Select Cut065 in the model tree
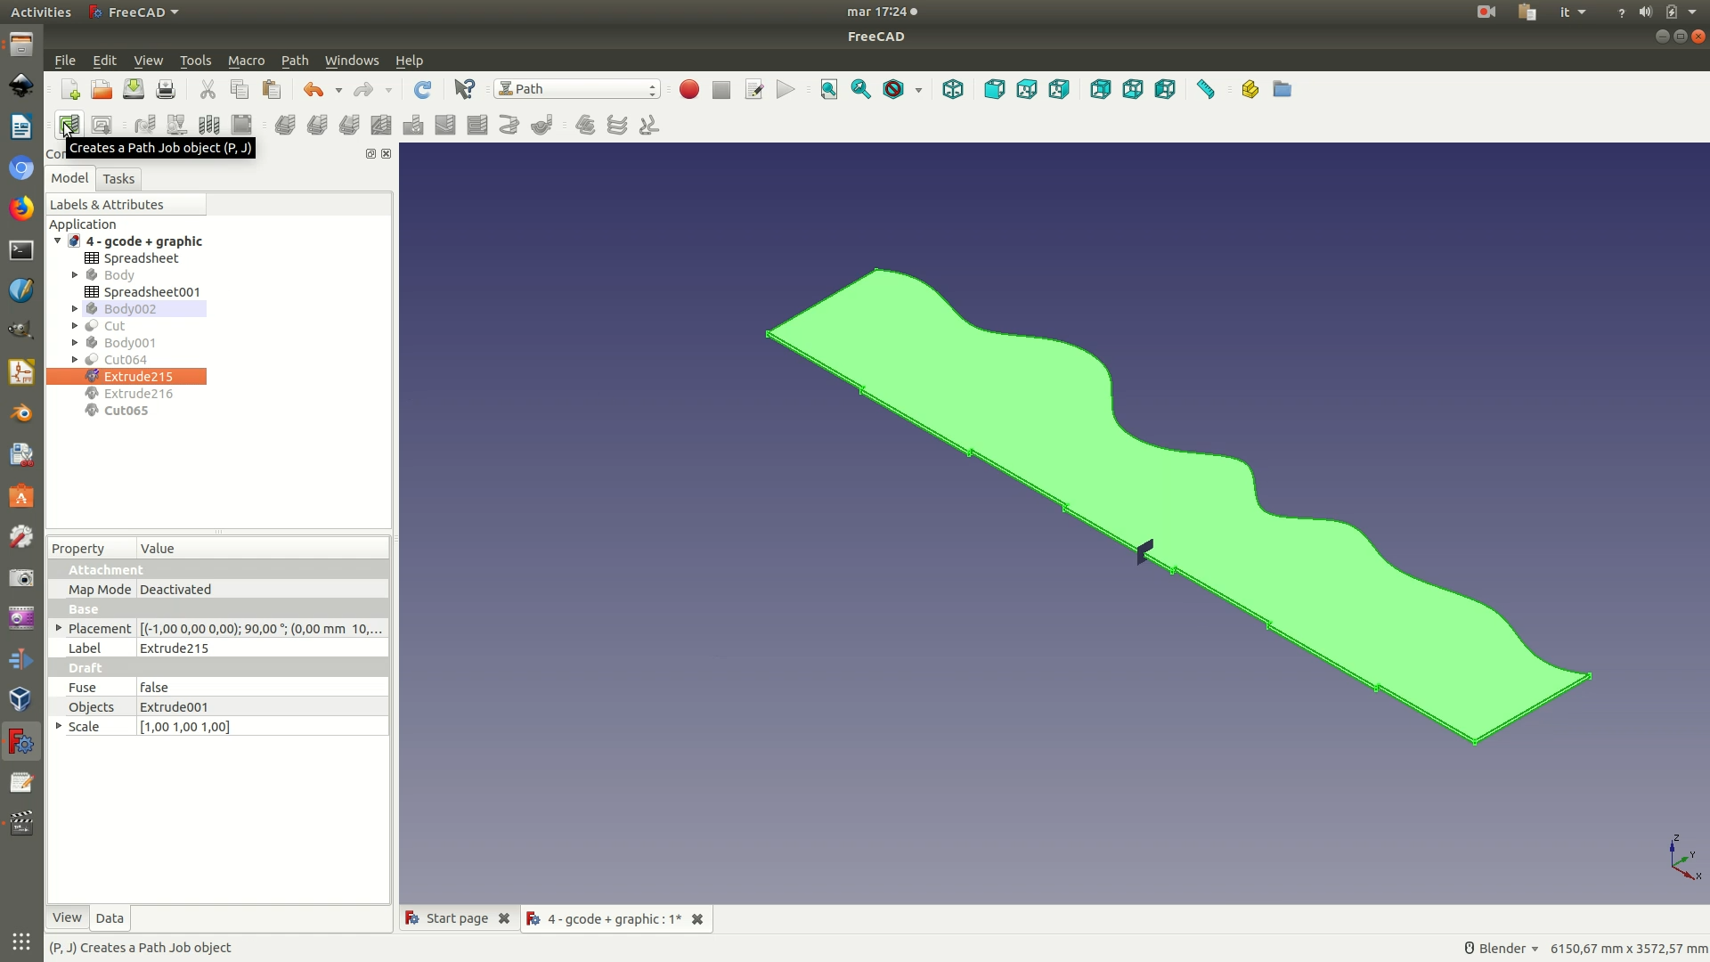This screenshot has width=1710, height=962. click(126, 411)
